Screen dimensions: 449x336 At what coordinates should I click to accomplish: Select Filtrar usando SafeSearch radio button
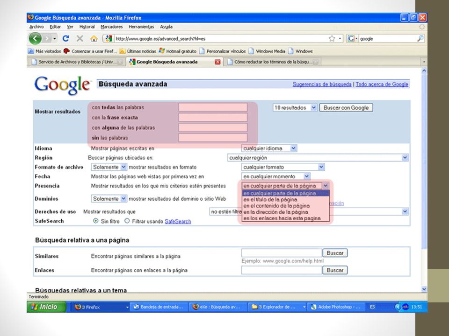click(x=127, y=221)
